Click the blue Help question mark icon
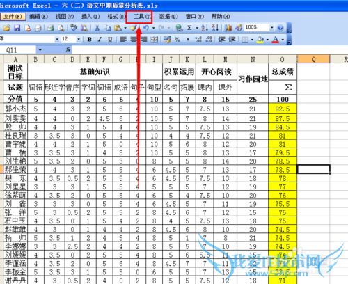The width and height of the screenshot is (348, 284). pyautogui.click(x=280, y=28)
